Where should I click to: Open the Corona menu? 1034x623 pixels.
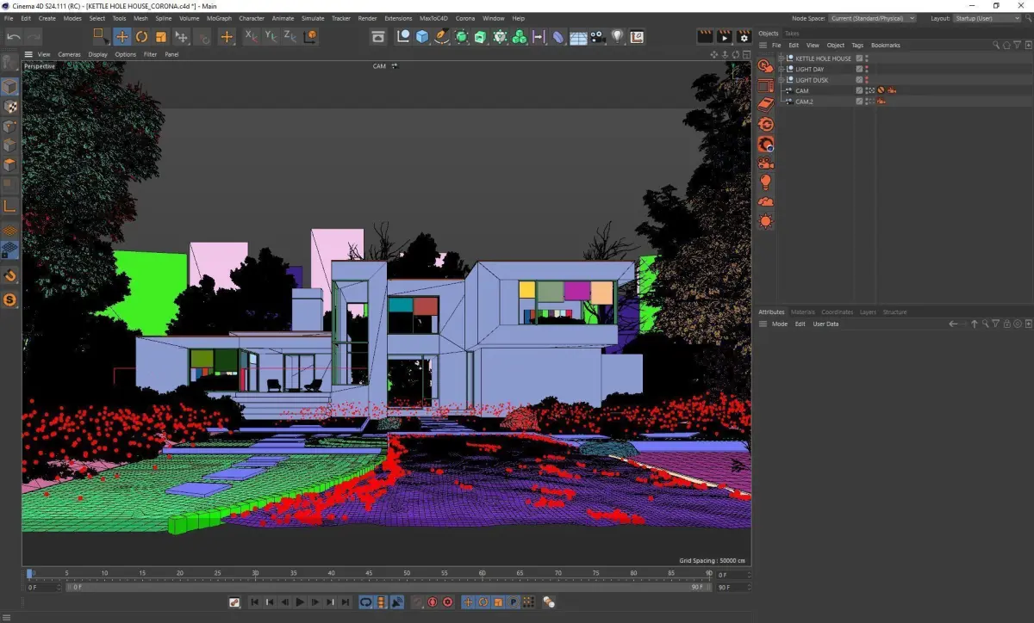pos(465,18)
